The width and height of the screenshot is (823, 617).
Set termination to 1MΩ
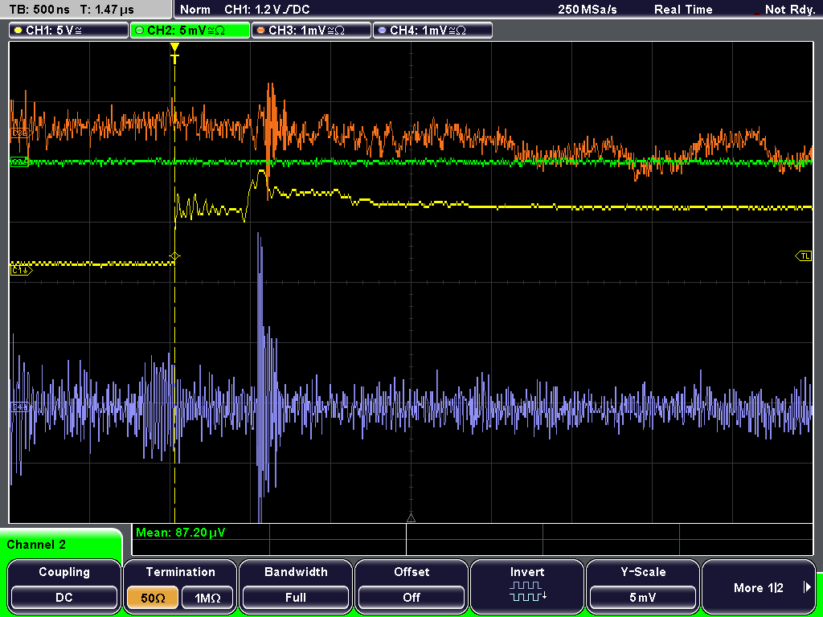207,598
